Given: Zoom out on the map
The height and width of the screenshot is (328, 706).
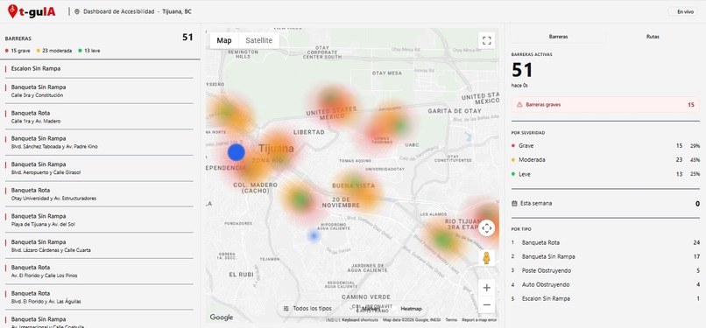Looking at the screenshot, I should [486, 304].
